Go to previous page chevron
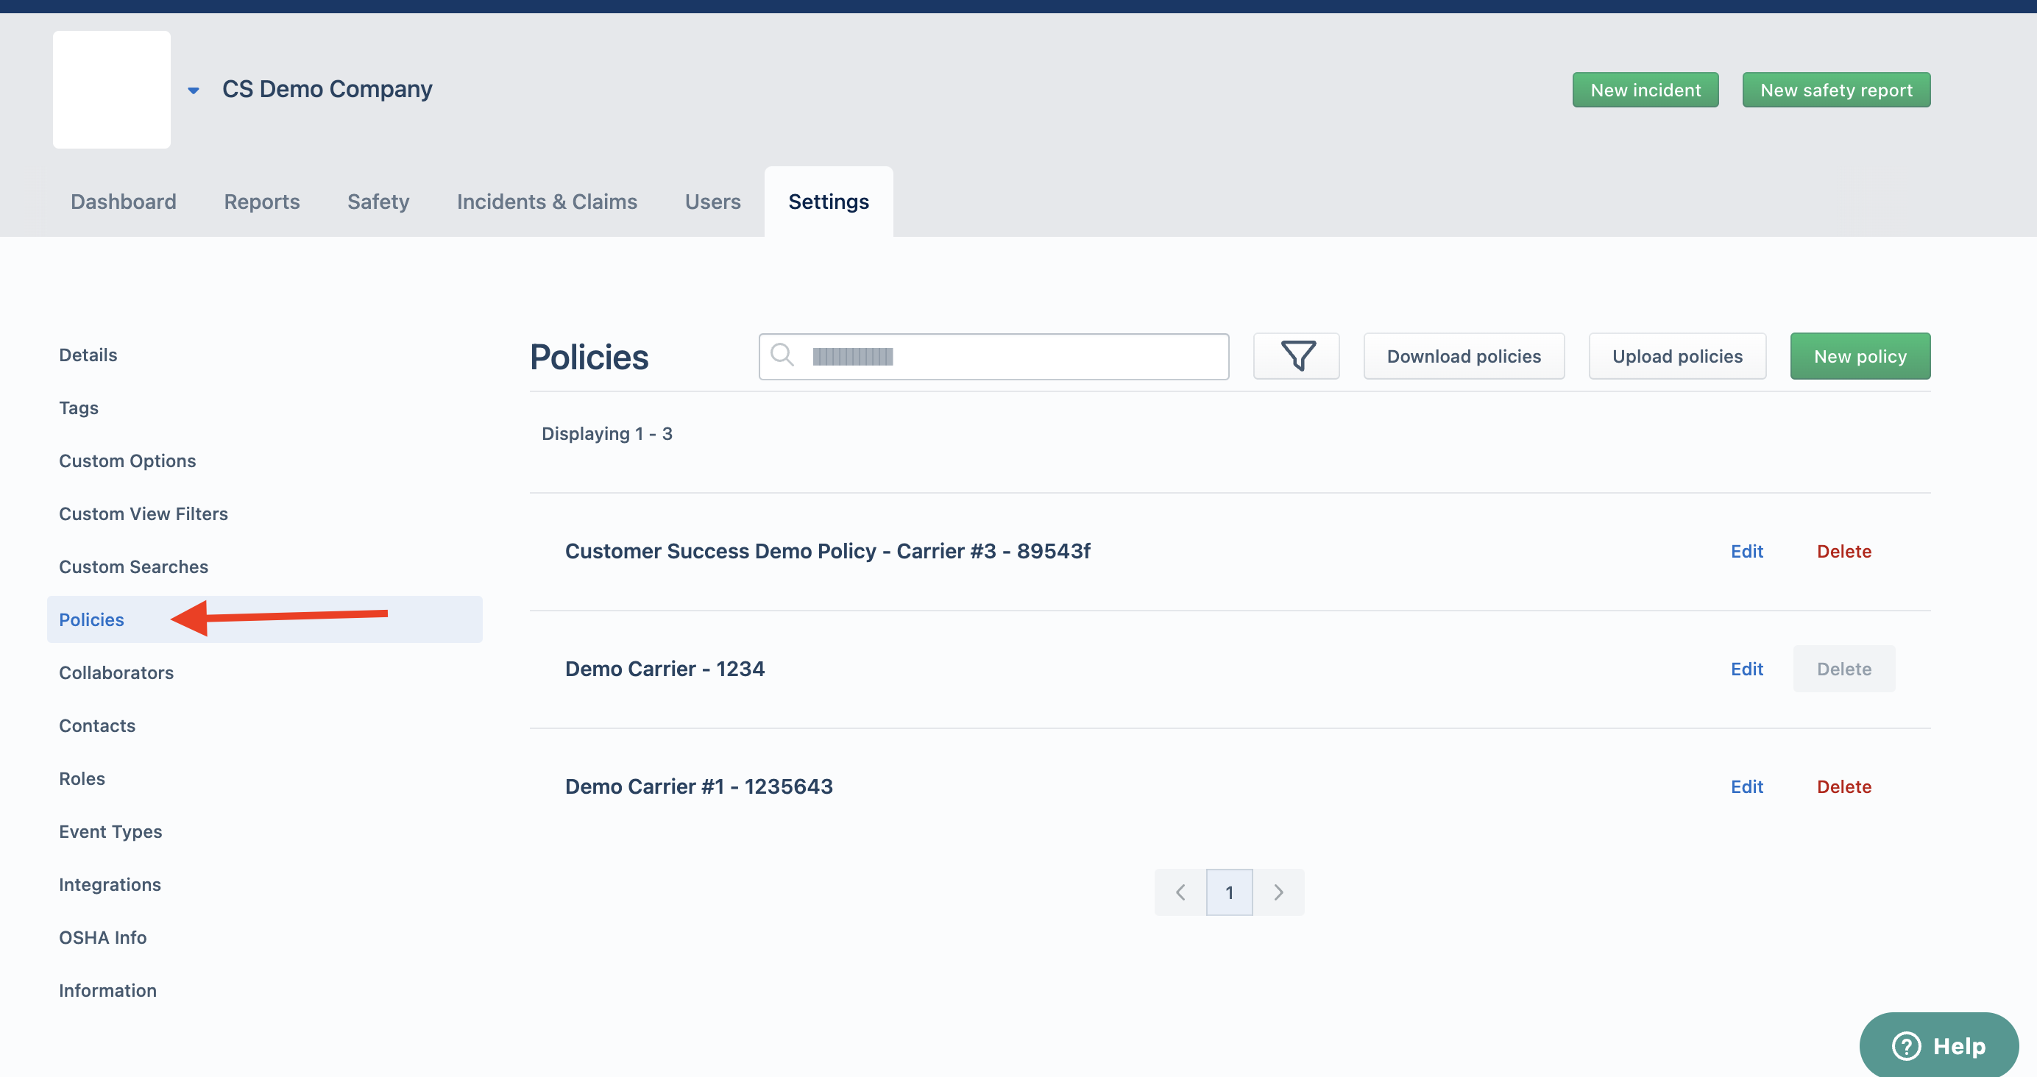The image size is (2037, 1077). click(1180, 892)
